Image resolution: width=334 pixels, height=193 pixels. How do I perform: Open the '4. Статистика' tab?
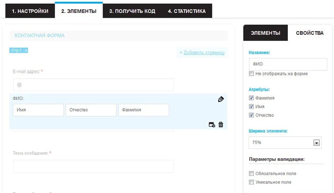tap(187, 11)
